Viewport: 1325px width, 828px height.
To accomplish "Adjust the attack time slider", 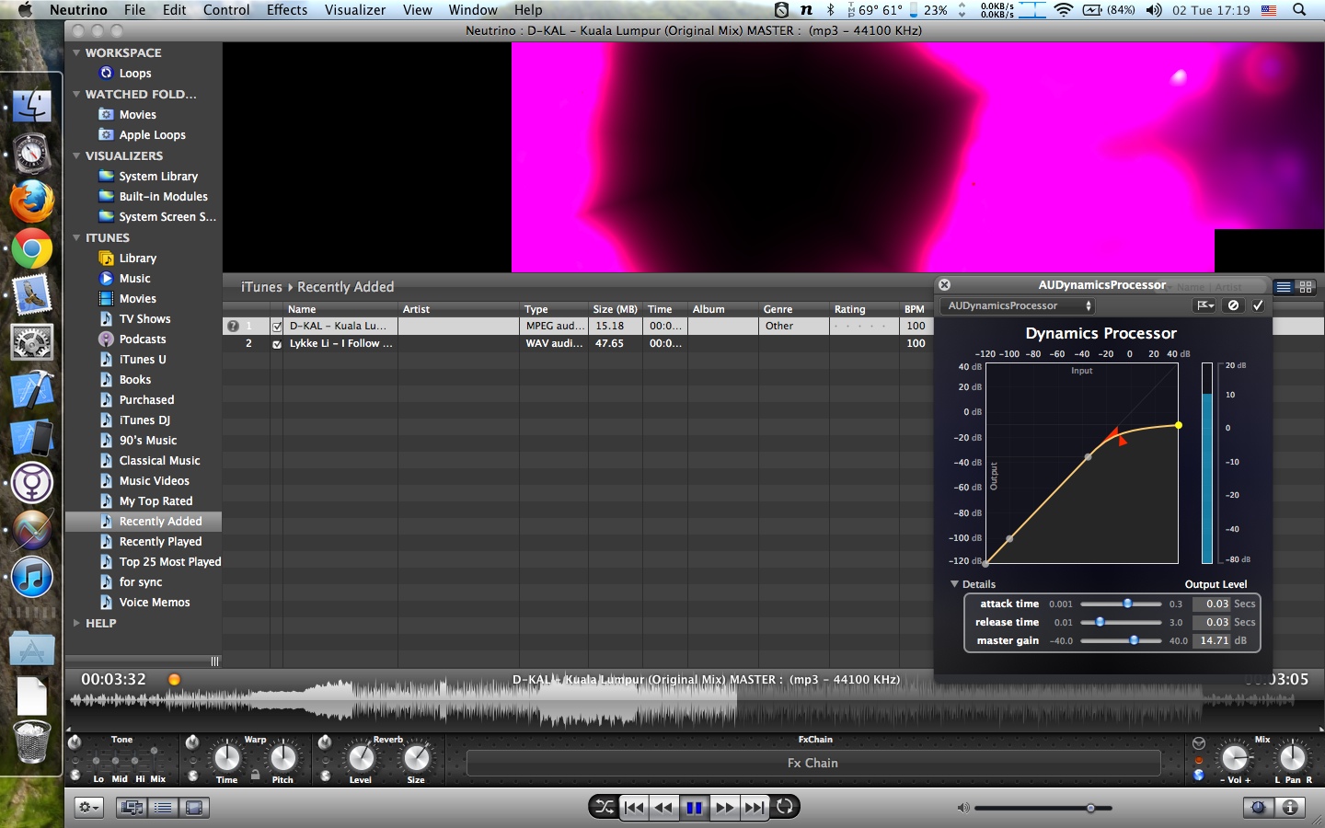I will tap(1121, 604).
